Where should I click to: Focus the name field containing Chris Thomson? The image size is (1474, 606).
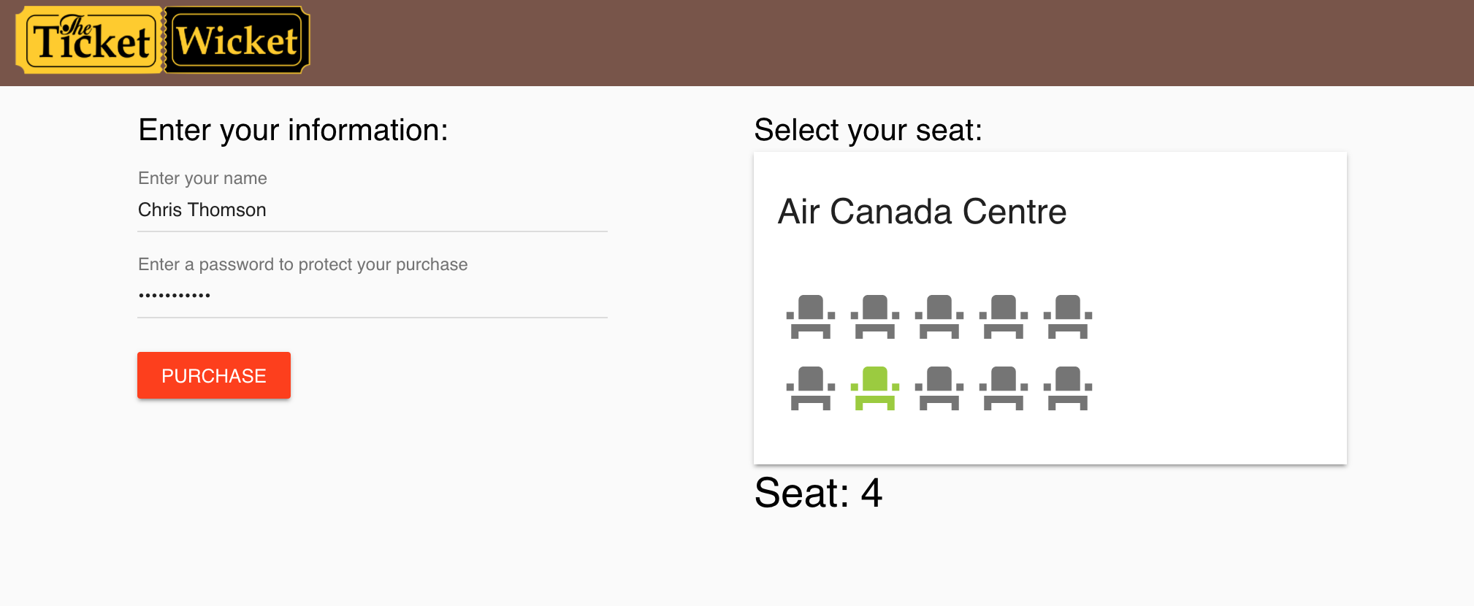coord(372,210)
